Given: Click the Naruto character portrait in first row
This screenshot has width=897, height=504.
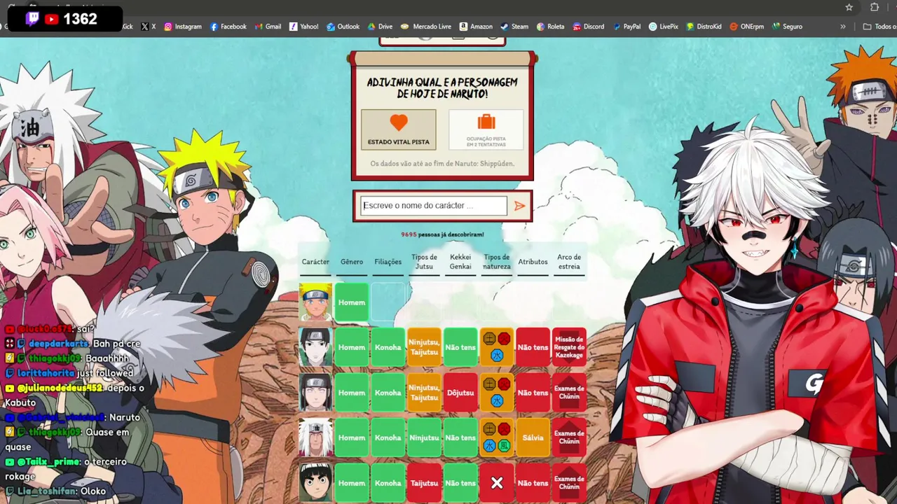Looking at the screenshot, I should (x=315, y=302).
